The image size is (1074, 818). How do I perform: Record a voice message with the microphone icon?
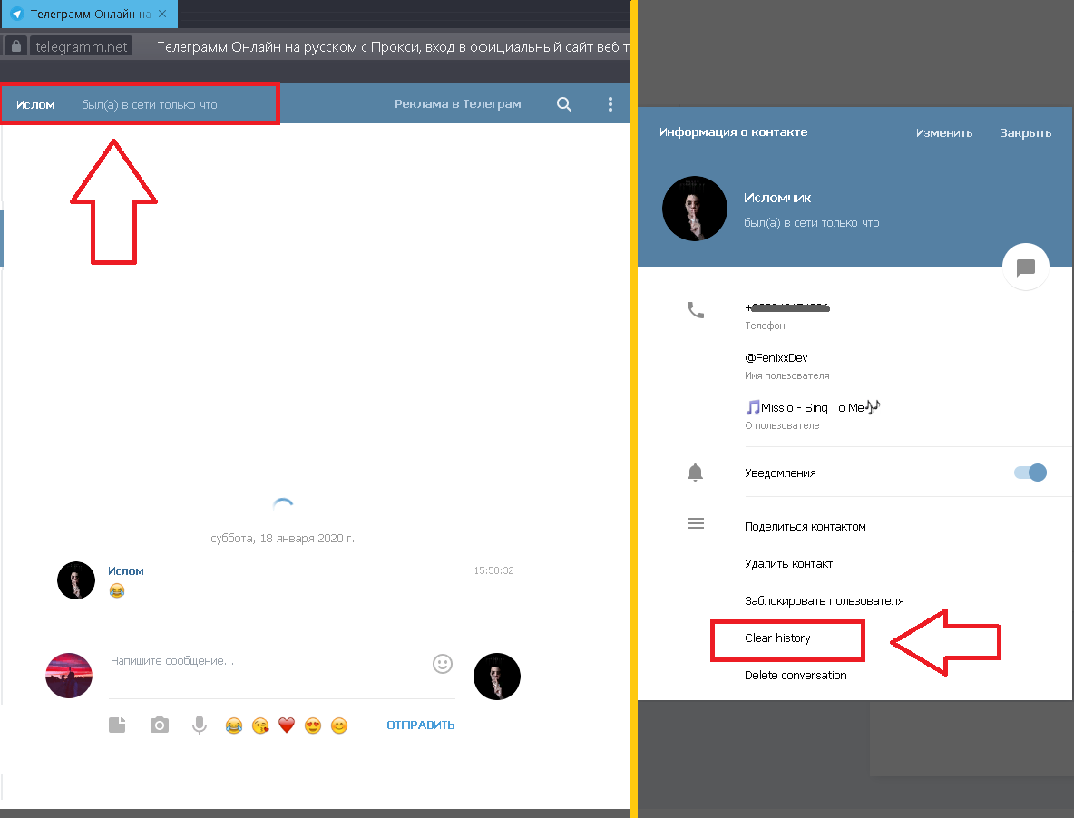(200, 725)
